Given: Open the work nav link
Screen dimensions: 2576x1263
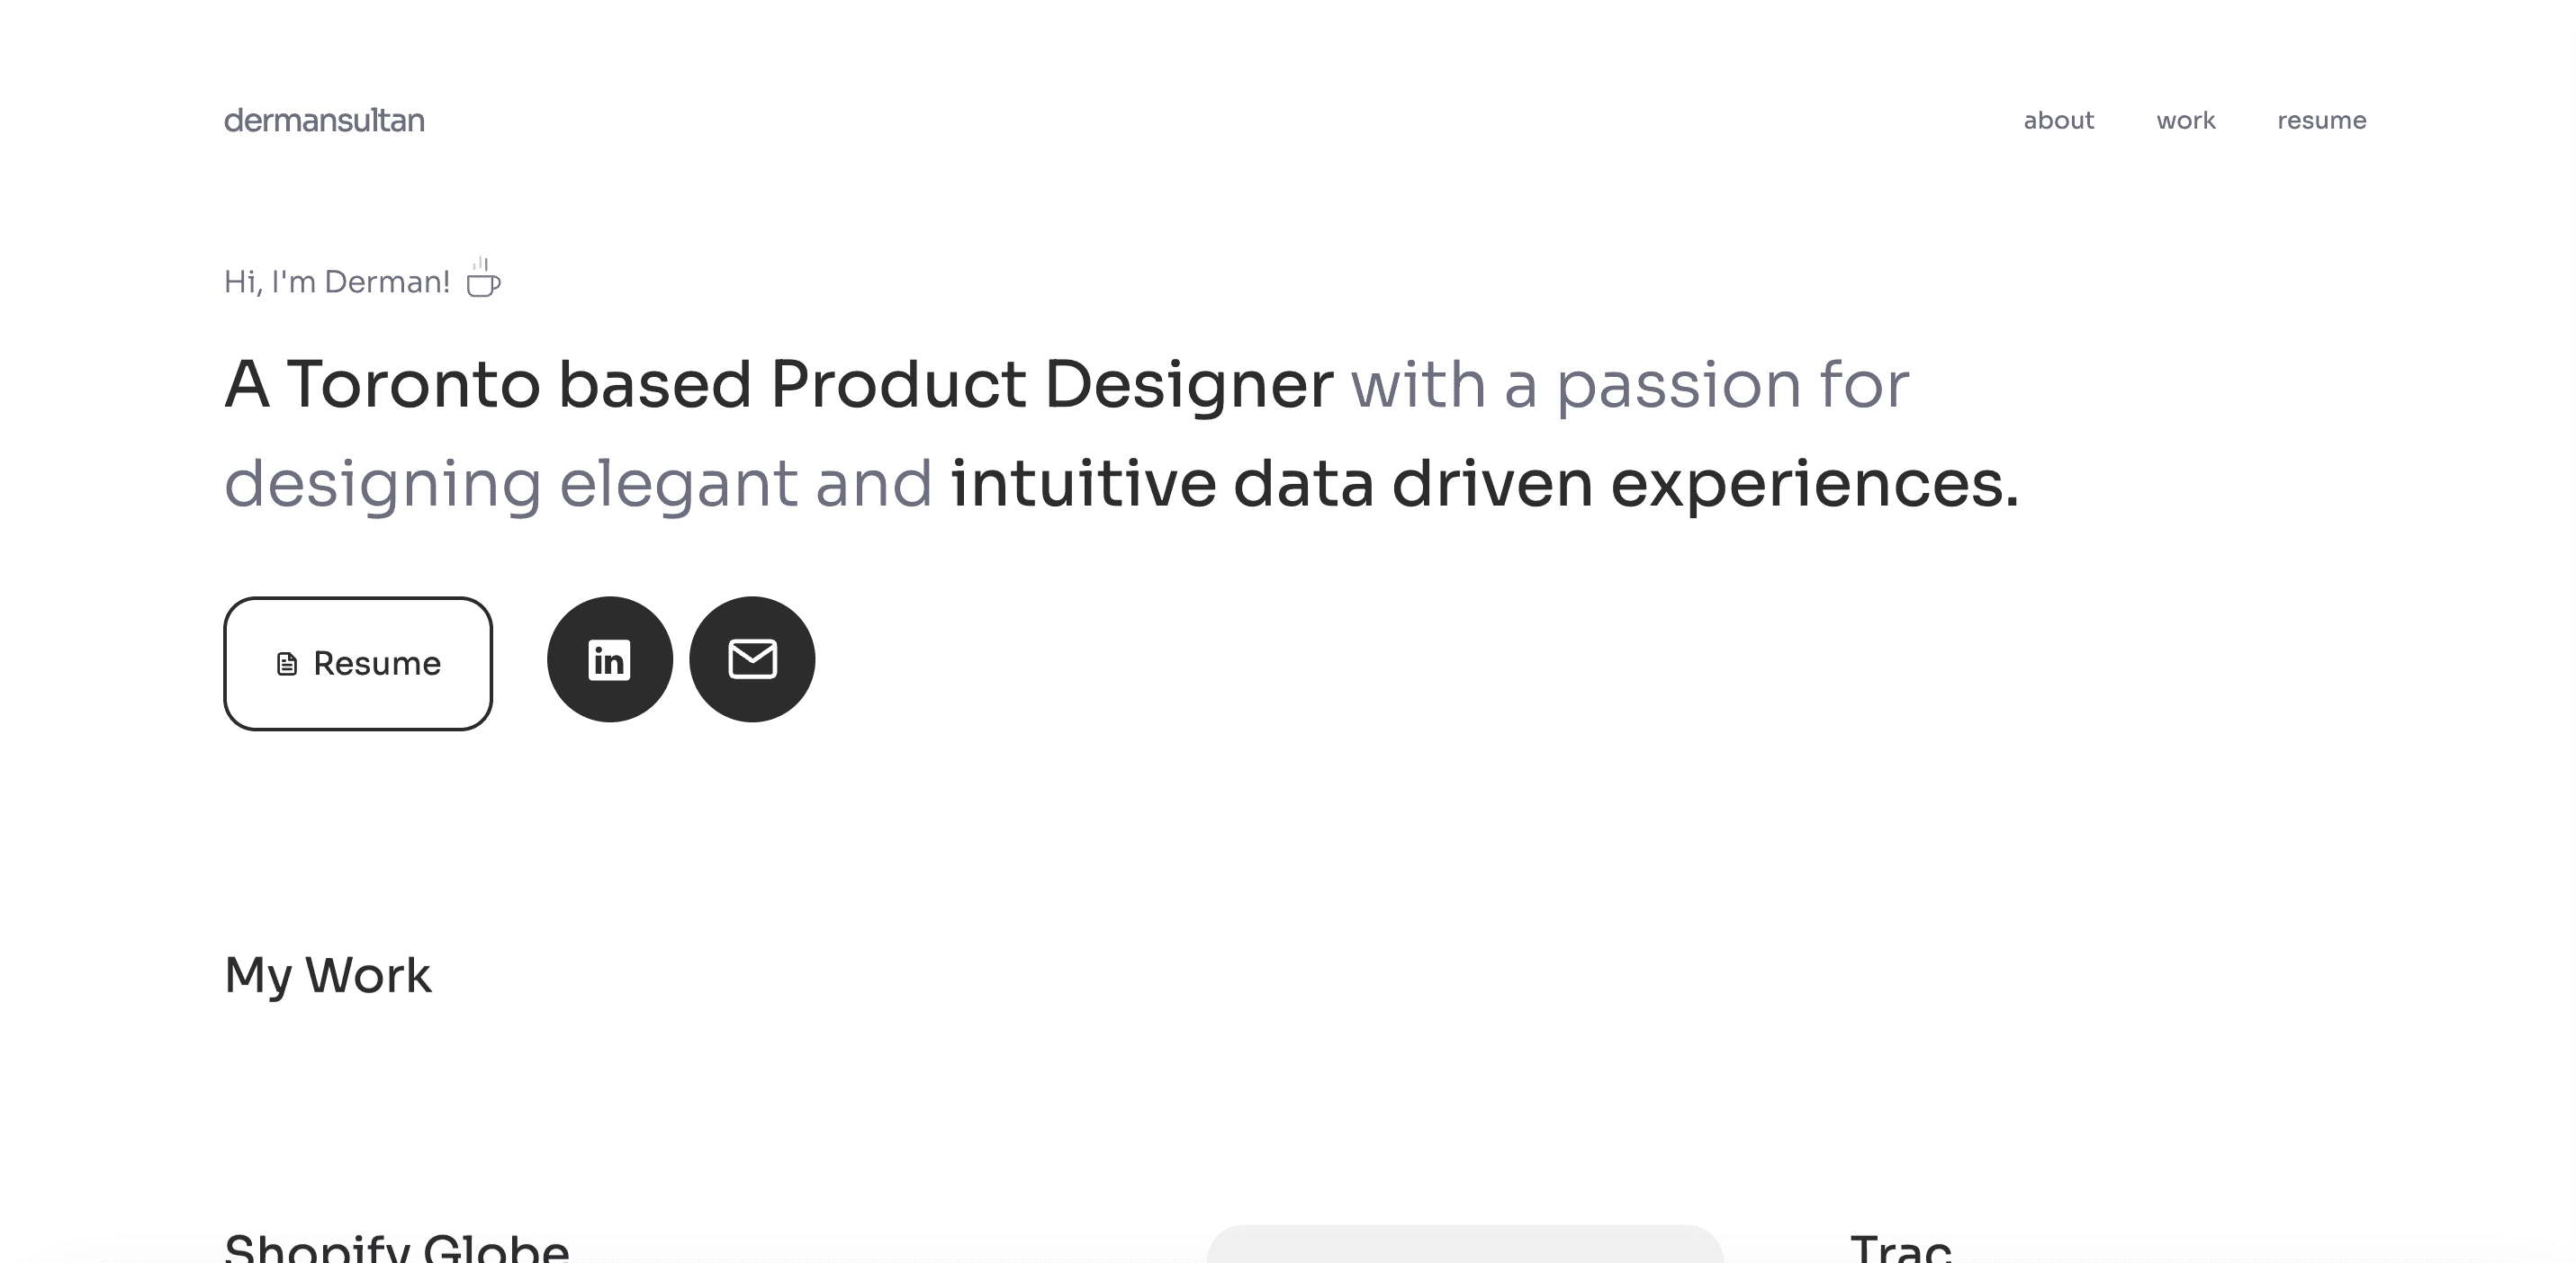Looking at the screenshot, I should pyautogui.click(x=2185, y=121).
